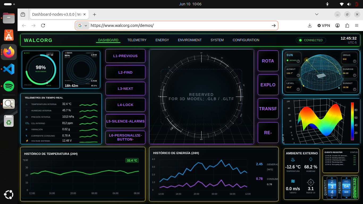Image resolution: width=363 pixels, height=204 pixels.
Task: Click the green DOWNLOAD button
Action: pyautogui.click(x=355, y=188)
